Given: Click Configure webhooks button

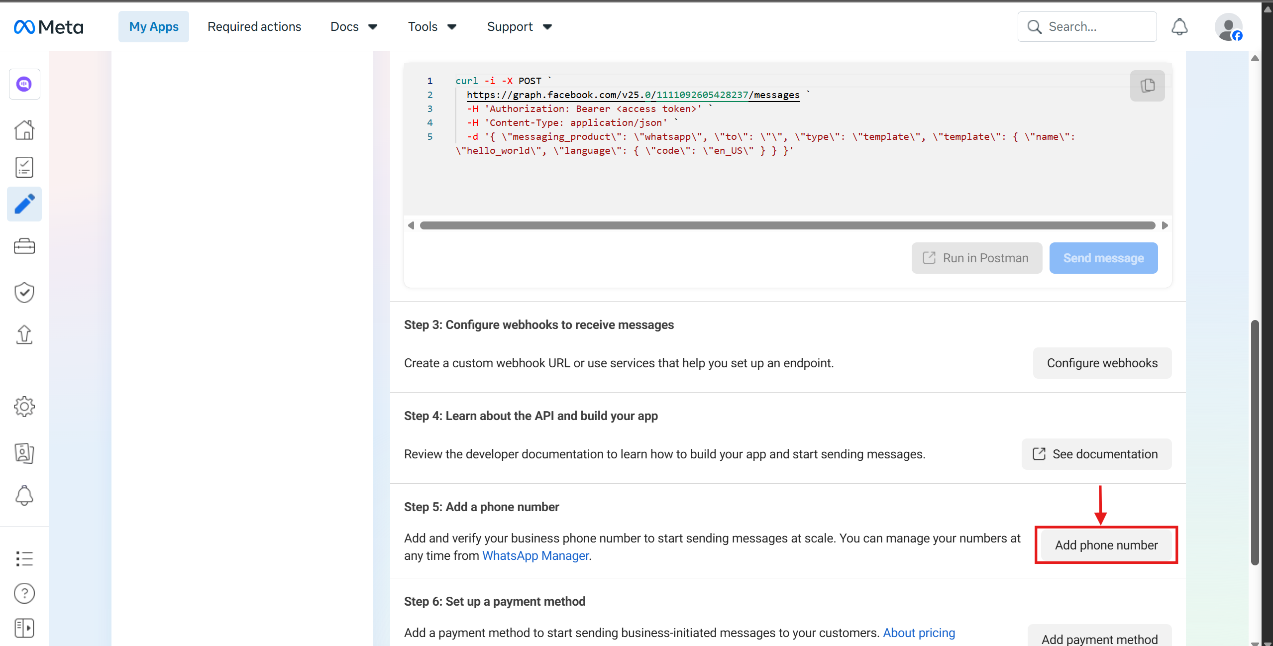Looking at the screenshot, I should (x=1102, y=363).
